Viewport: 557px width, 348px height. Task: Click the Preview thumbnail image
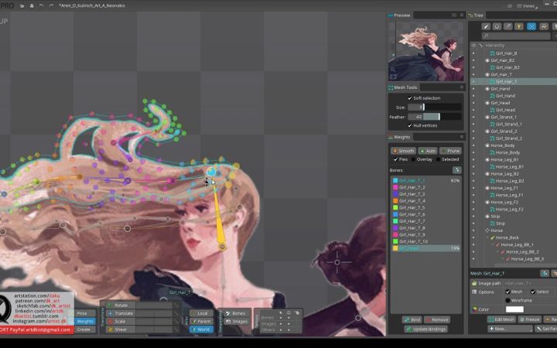point(426,52)
